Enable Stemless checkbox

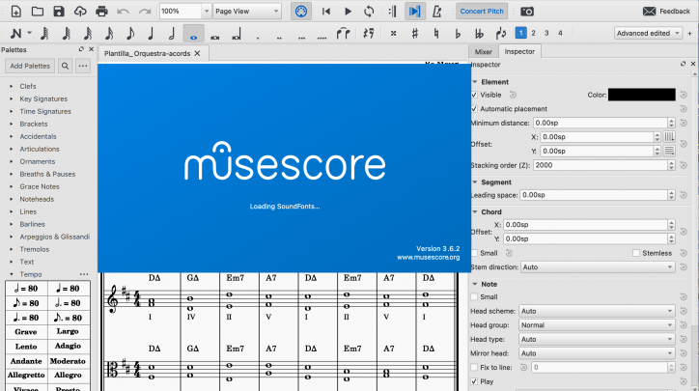tap(636, 253)
